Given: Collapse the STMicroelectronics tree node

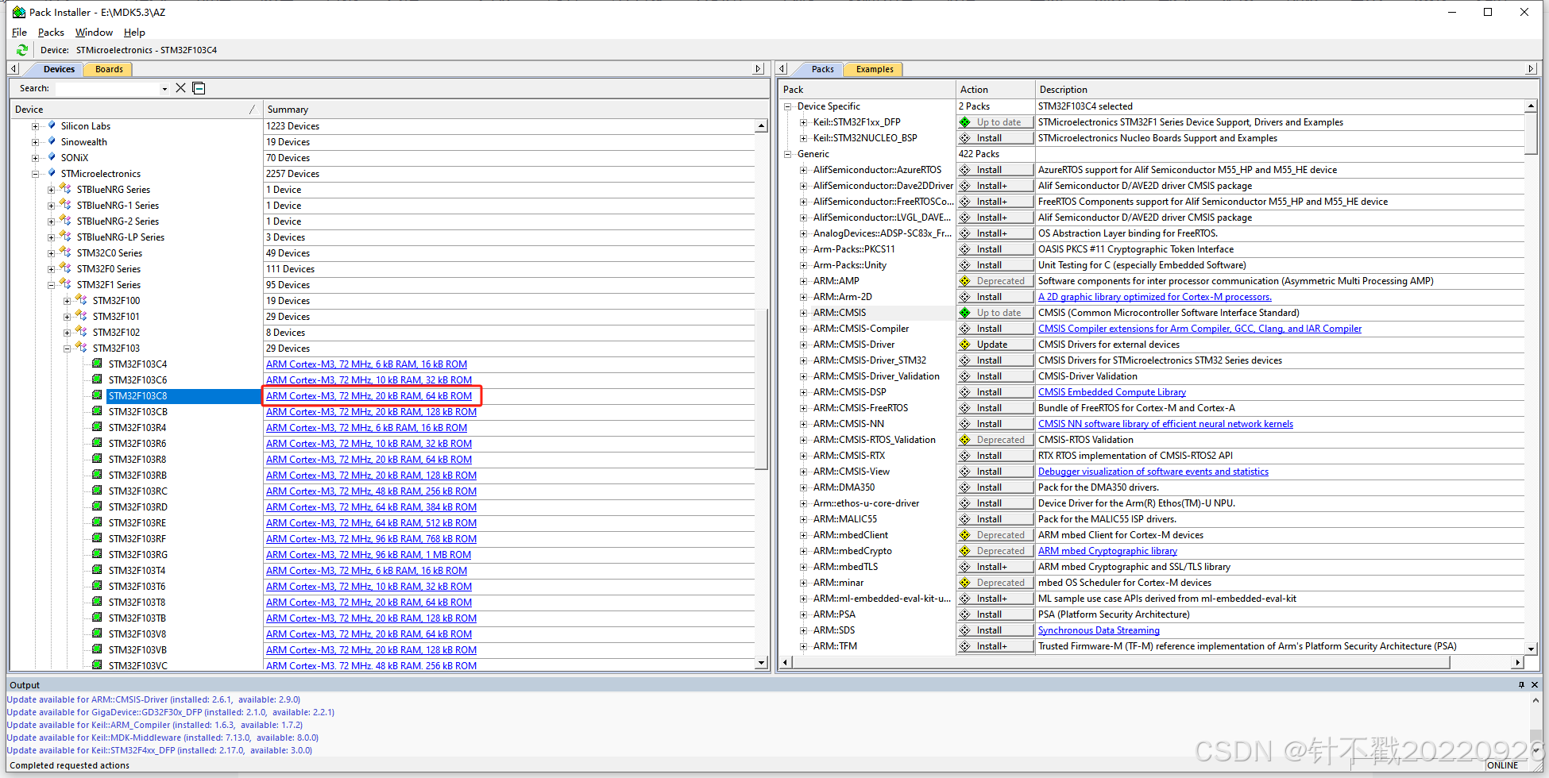Looking at the screenshot, I should (x=35, y=174).
